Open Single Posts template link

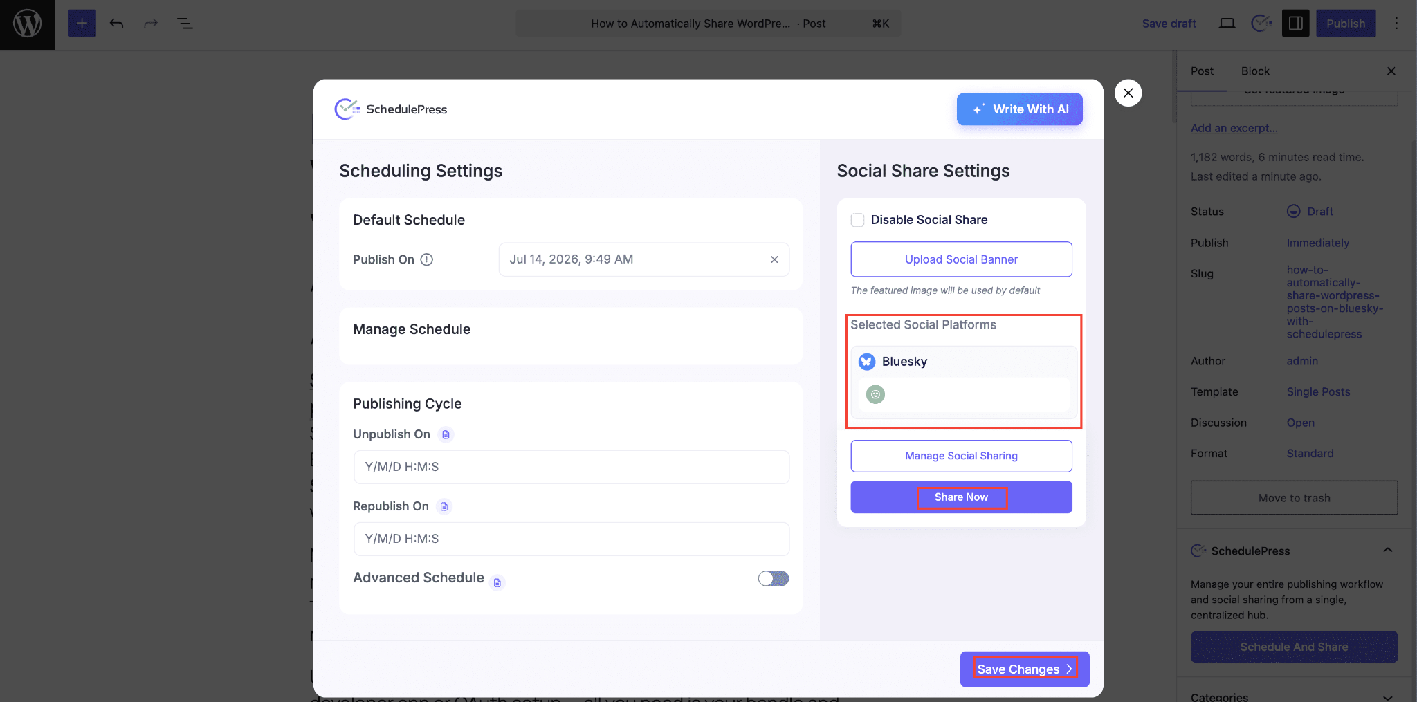click(1318, 391)
